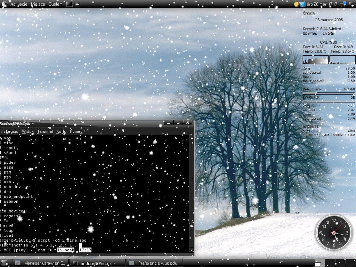Open Terminal menu in terminal window
The width and height of the screenshot is (356, 267).
pos(45,131)
